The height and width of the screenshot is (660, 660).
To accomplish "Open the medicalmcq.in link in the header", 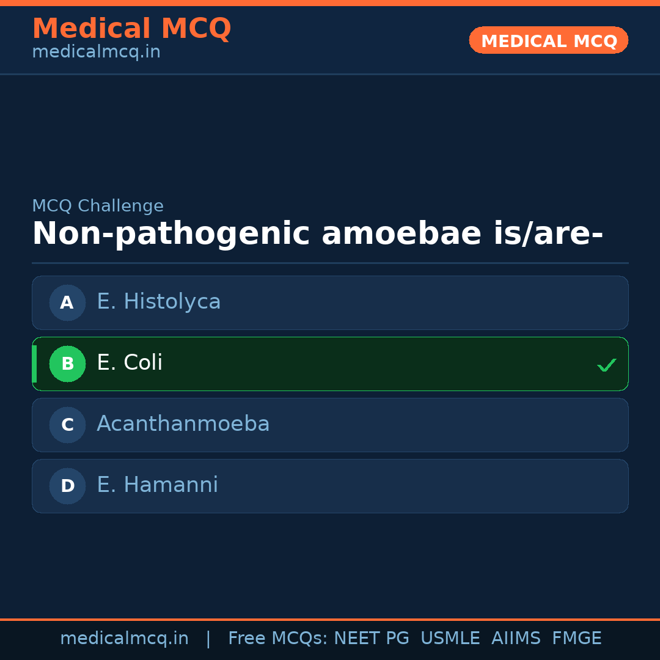I will 96,51.
